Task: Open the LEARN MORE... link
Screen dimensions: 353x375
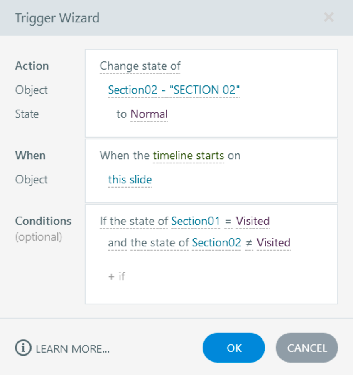Action: point(73,349)
